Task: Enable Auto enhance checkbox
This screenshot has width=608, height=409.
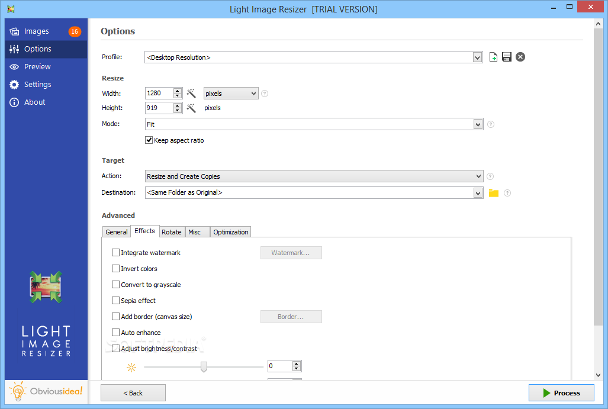Action: pyautogui.click(x=115, y=333)
